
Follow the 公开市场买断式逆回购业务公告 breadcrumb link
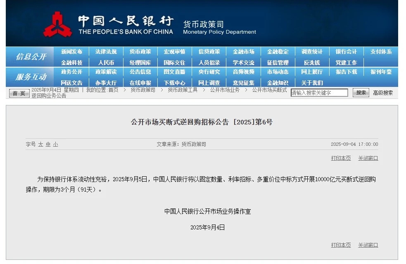(270, 90)
